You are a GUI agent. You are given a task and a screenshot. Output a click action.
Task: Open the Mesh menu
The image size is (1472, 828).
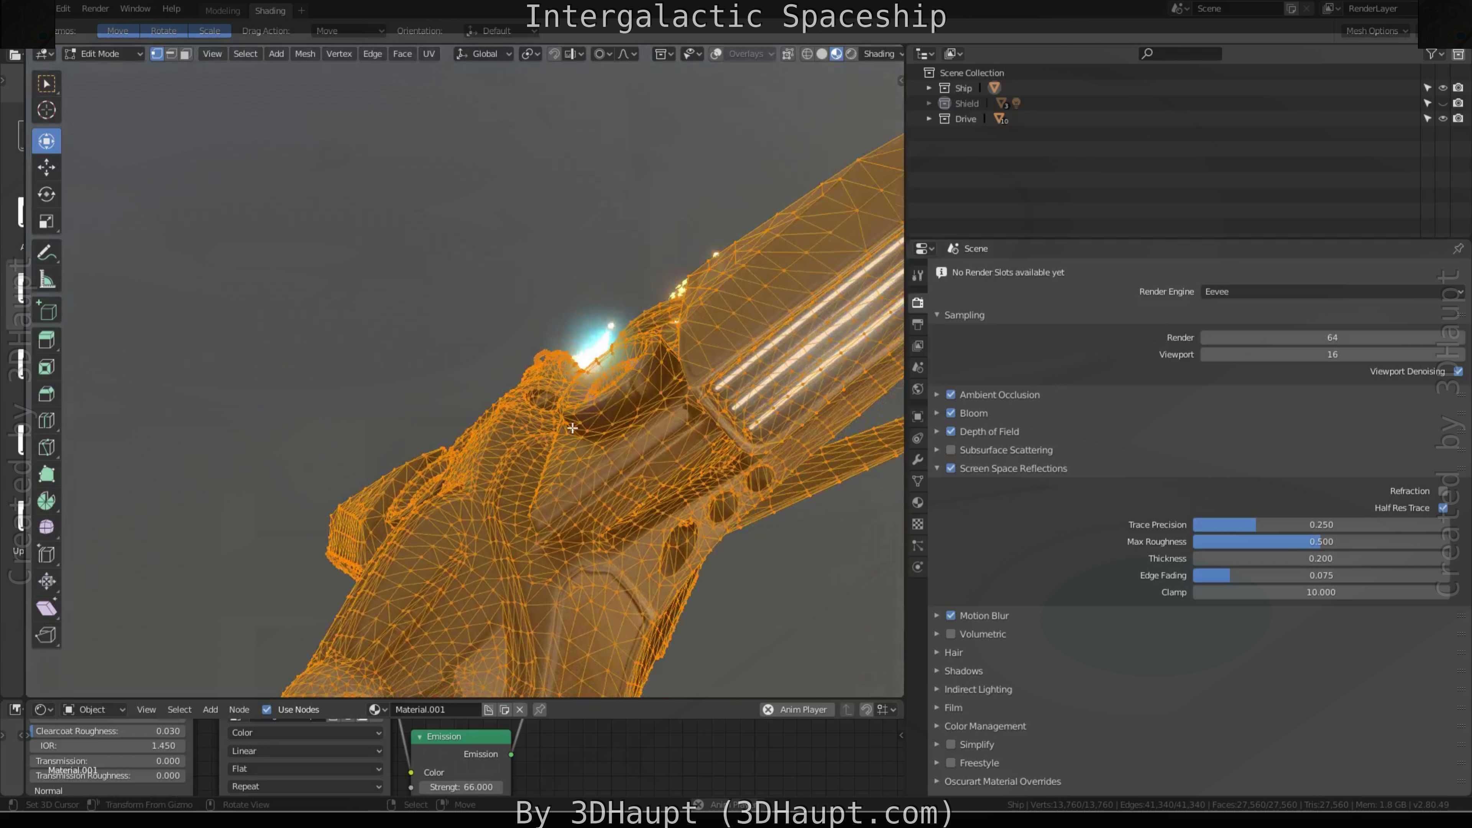point(305,54)
